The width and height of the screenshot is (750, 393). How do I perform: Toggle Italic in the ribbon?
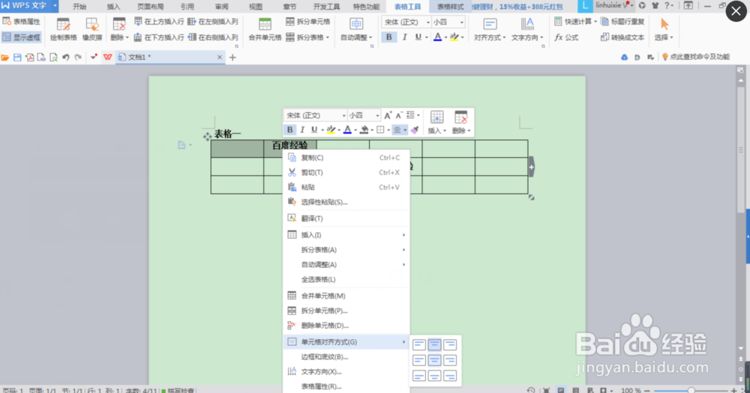pyautogui.click(x=405, y=37)
